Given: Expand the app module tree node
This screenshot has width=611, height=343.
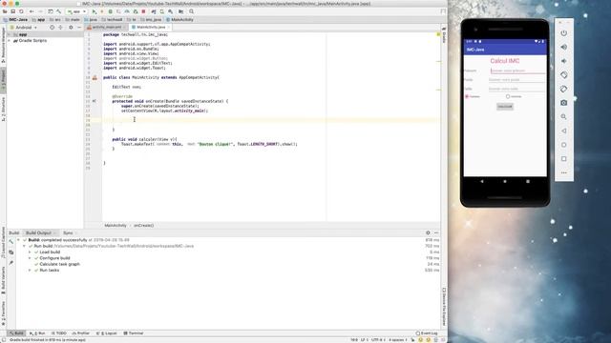Looking at the screenshot, I should point(10,34).
